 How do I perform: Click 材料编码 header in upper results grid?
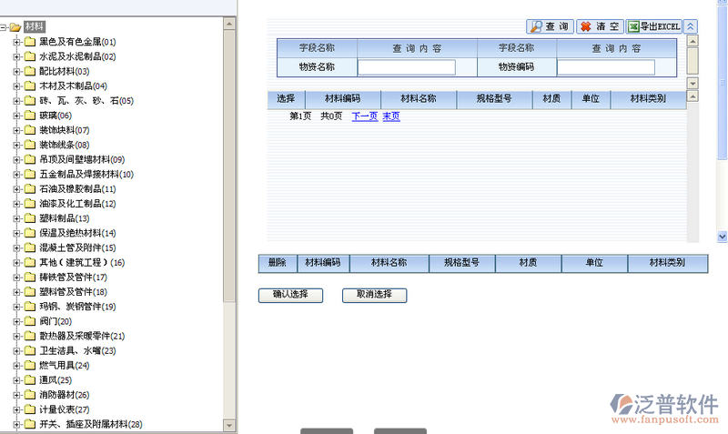pyautogui.click(x=343, y=99)
